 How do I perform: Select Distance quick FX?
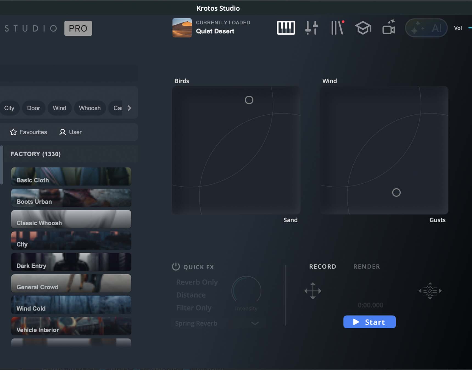click(191, 295)
